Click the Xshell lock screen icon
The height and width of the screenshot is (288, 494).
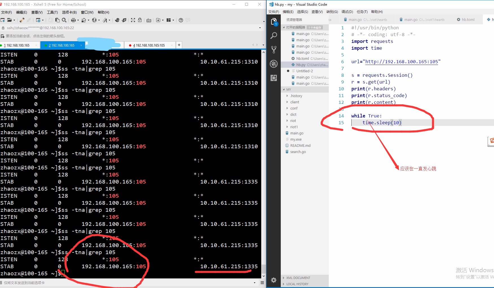tap(140, 20)
